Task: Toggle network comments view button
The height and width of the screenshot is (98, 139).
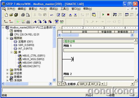Action: pyautogui.click(x=23, y=22)
